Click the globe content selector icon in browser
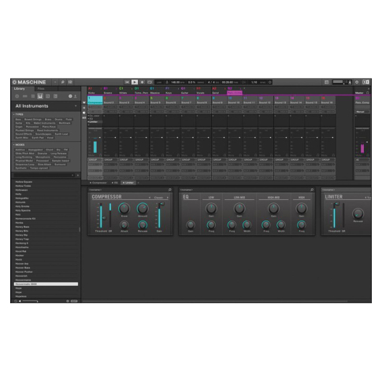The image size is (382, 382). point(70,96)
